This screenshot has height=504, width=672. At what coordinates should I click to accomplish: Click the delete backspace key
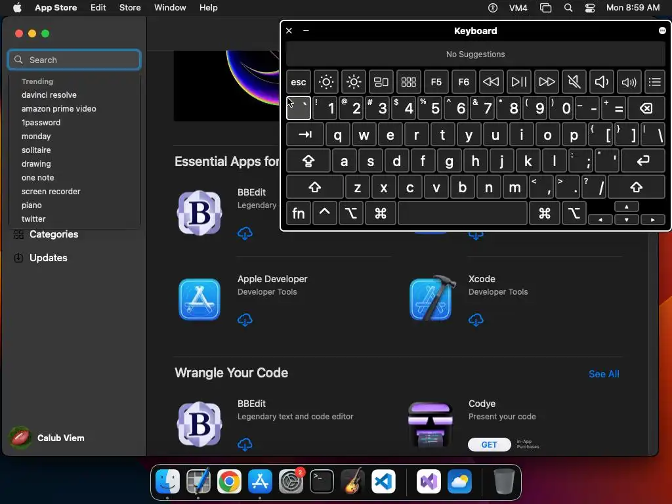click(x=646, y=108)
